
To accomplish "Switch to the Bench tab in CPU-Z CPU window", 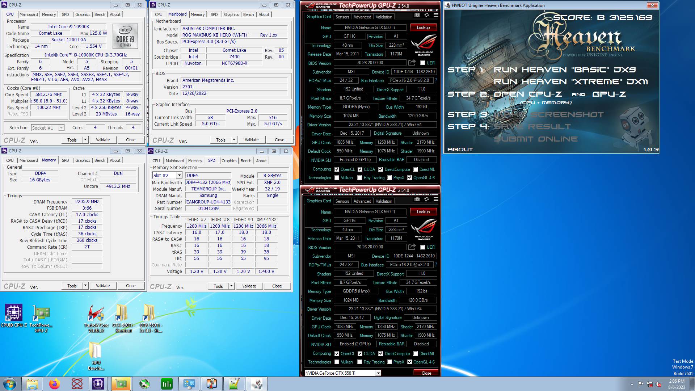I will point(100,14).
